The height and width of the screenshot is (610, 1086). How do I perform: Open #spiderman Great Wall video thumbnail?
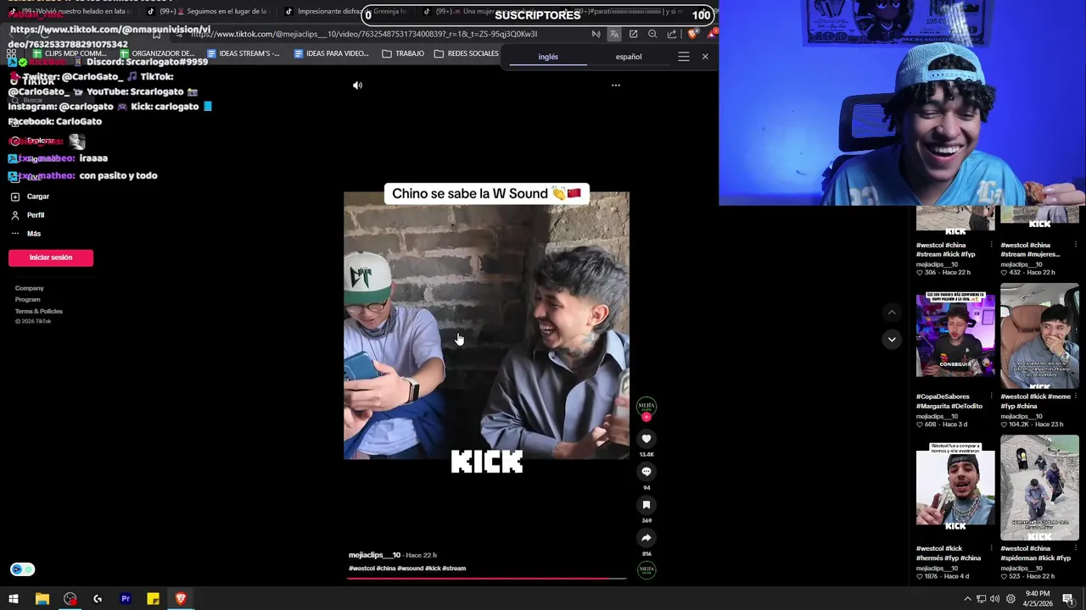point(1039,487)
